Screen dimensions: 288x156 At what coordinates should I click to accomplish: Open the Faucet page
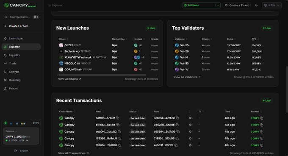click(21, 88)
